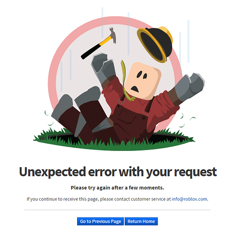The width and height of the screenshot is (235, 233).
Task: Click the horizontal divider line above buttons
Action: 117,210
